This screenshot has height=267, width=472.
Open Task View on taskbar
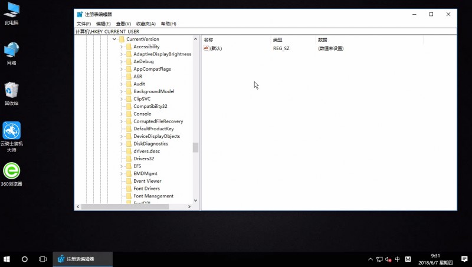pos(42,259)
